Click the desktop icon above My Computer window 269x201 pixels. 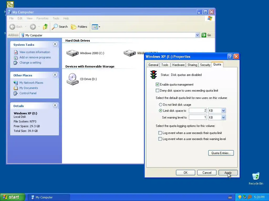(10, 4)
